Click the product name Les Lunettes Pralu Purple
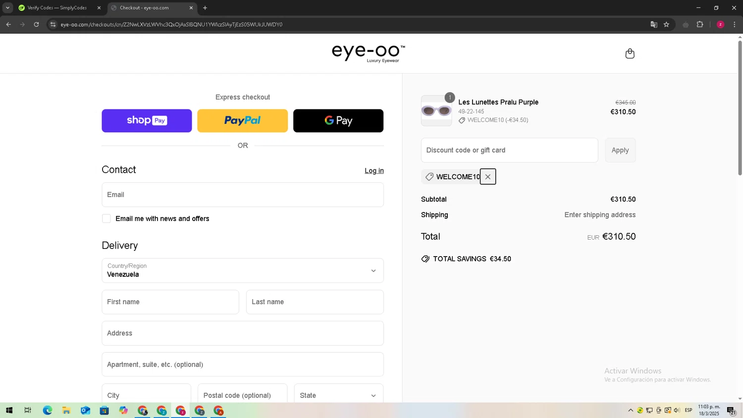The height and width of the screenshot is (418, 743). tap(498, 102)
